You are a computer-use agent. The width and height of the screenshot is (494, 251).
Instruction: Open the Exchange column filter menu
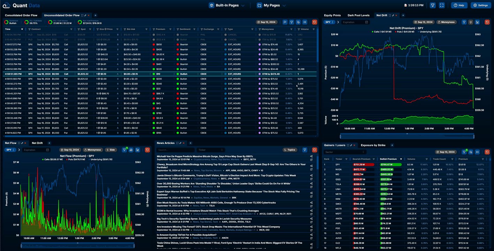coord(202,29)
